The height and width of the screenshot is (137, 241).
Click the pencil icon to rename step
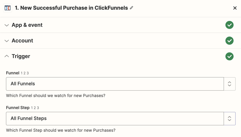[131, 8]
